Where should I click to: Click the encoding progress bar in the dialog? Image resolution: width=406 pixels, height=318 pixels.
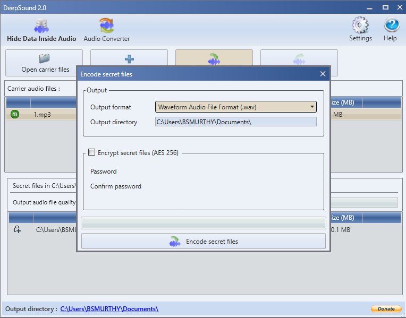click(x=204, y=223)
